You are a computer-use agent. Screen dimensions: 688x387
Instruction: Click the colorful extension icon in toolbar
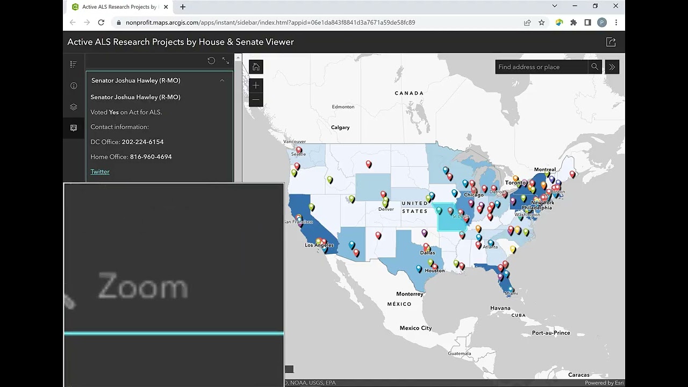[559, 23]
